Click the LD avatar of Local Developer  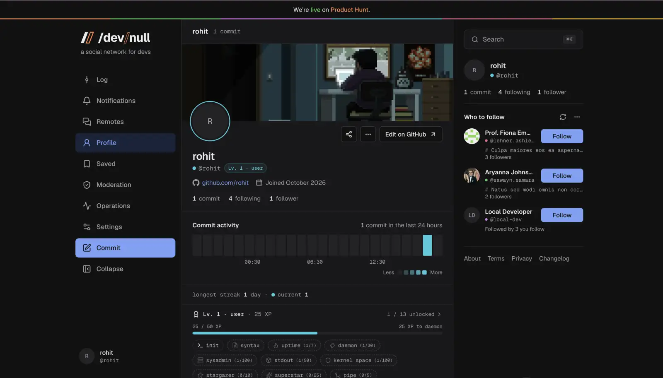[472, 215]
